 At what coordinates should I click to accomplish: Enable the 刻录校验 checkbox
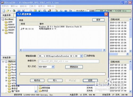pos(85,56)
